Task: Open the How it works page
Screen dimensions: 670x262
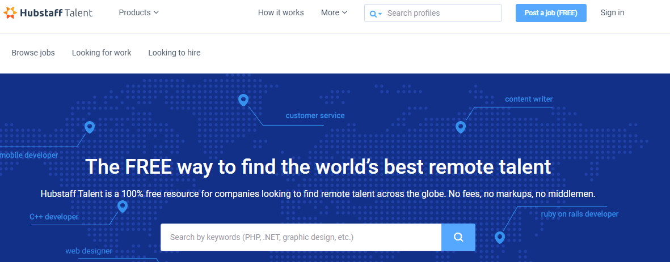Action: coord(281,12)
